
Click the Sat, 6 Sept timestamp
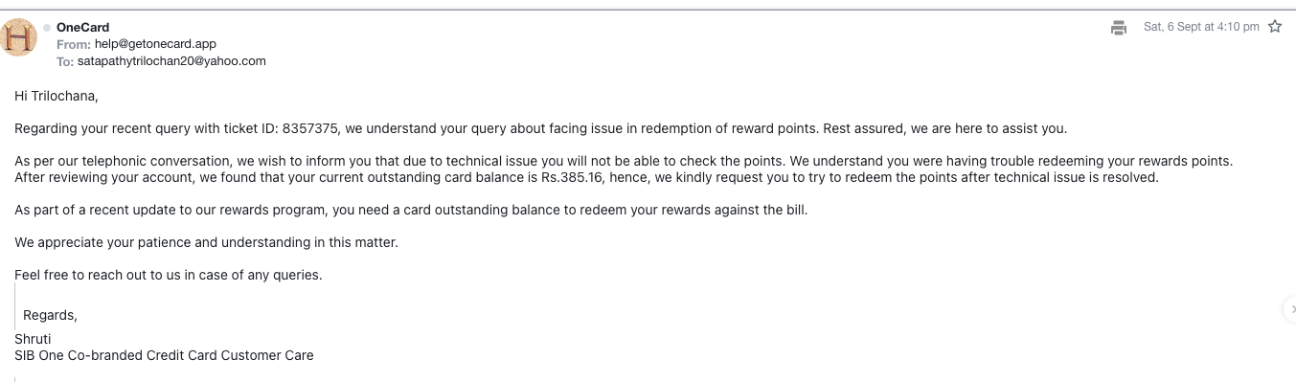1201,27
